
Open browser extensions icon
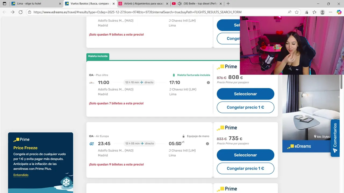[307, 12]
